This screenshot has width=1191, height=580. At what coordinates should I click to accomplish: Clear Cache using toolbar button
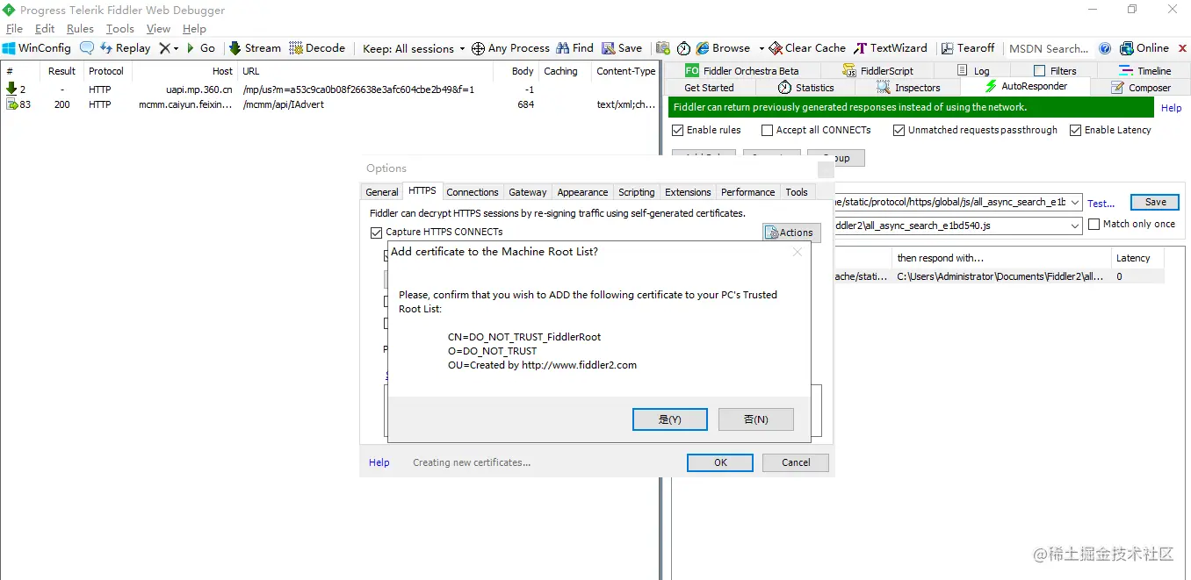(x=807, y=48)
